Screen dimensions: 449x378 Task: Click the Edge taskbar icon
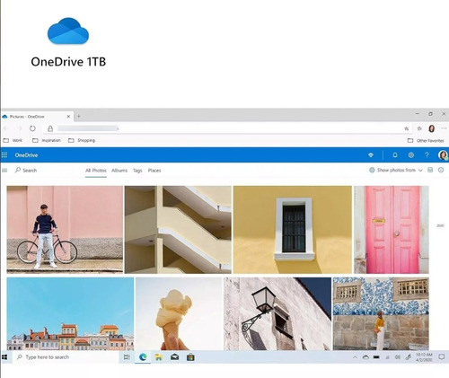[143, 357]
